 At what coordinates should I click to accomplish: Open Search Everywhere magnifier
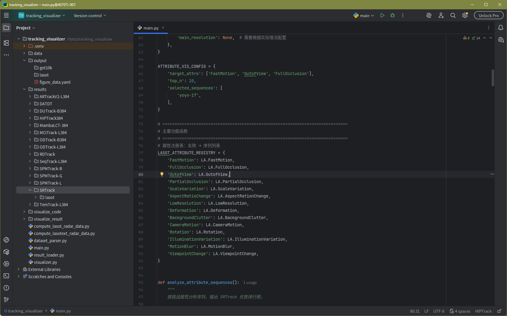pyautogui.click(x=453, y=16)
